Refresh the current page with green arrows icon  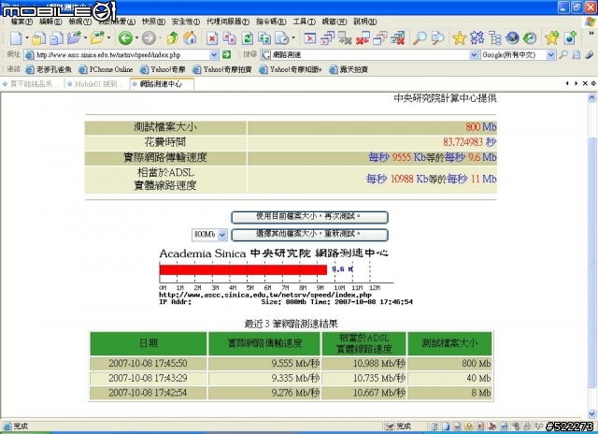pos(248,38)
